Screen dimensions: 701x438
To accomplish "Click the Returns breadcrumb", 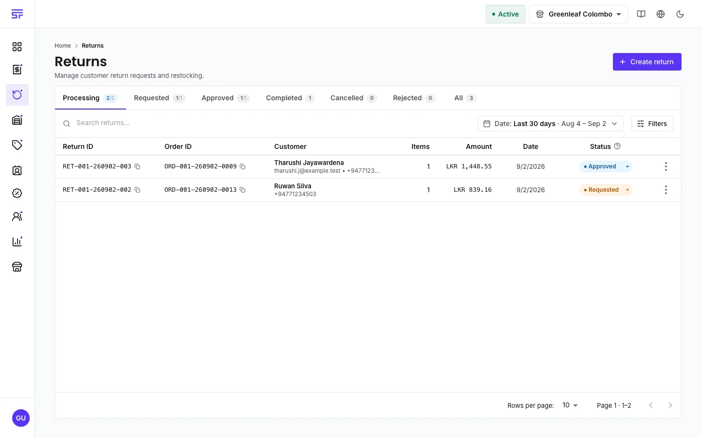I will [92, 46].
